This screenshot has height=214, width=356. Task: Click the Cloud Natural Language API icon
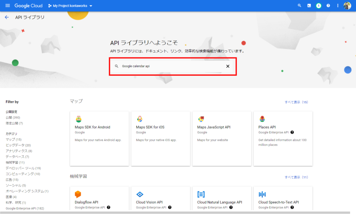[201, 194]
